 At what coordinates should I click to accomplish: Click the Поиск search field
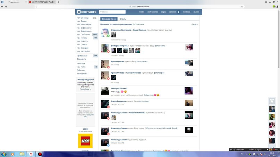click(112, 12)
